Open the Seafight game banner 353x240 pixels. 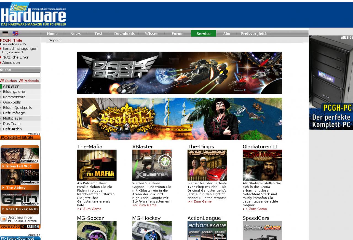coord(180,119)
